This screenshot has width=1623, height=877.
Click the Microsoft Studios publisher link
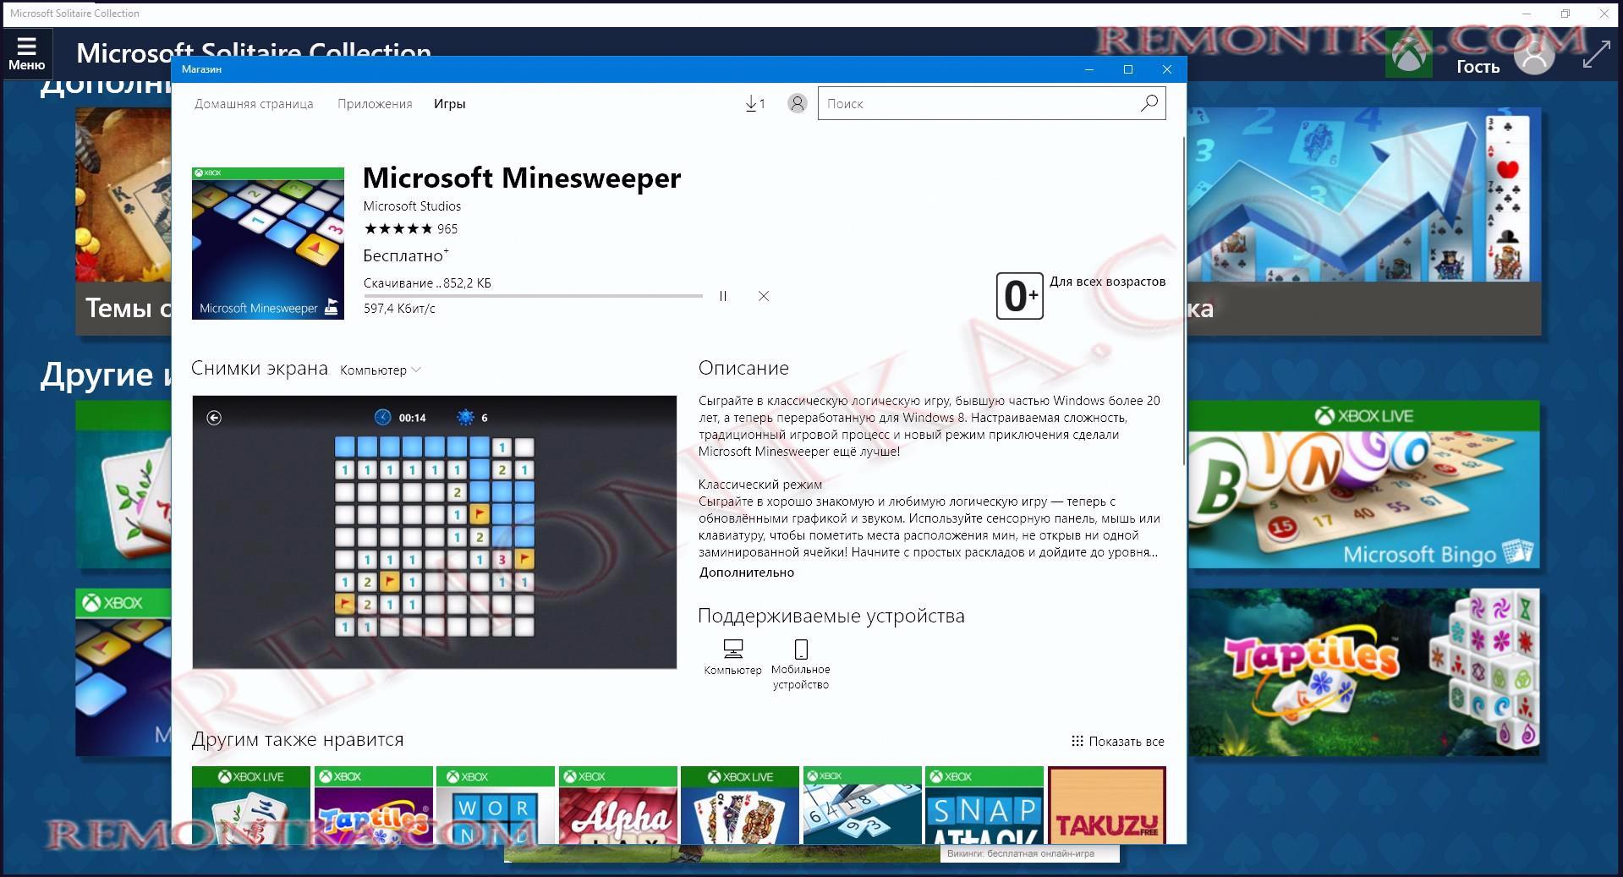click(x=412, y=206)
